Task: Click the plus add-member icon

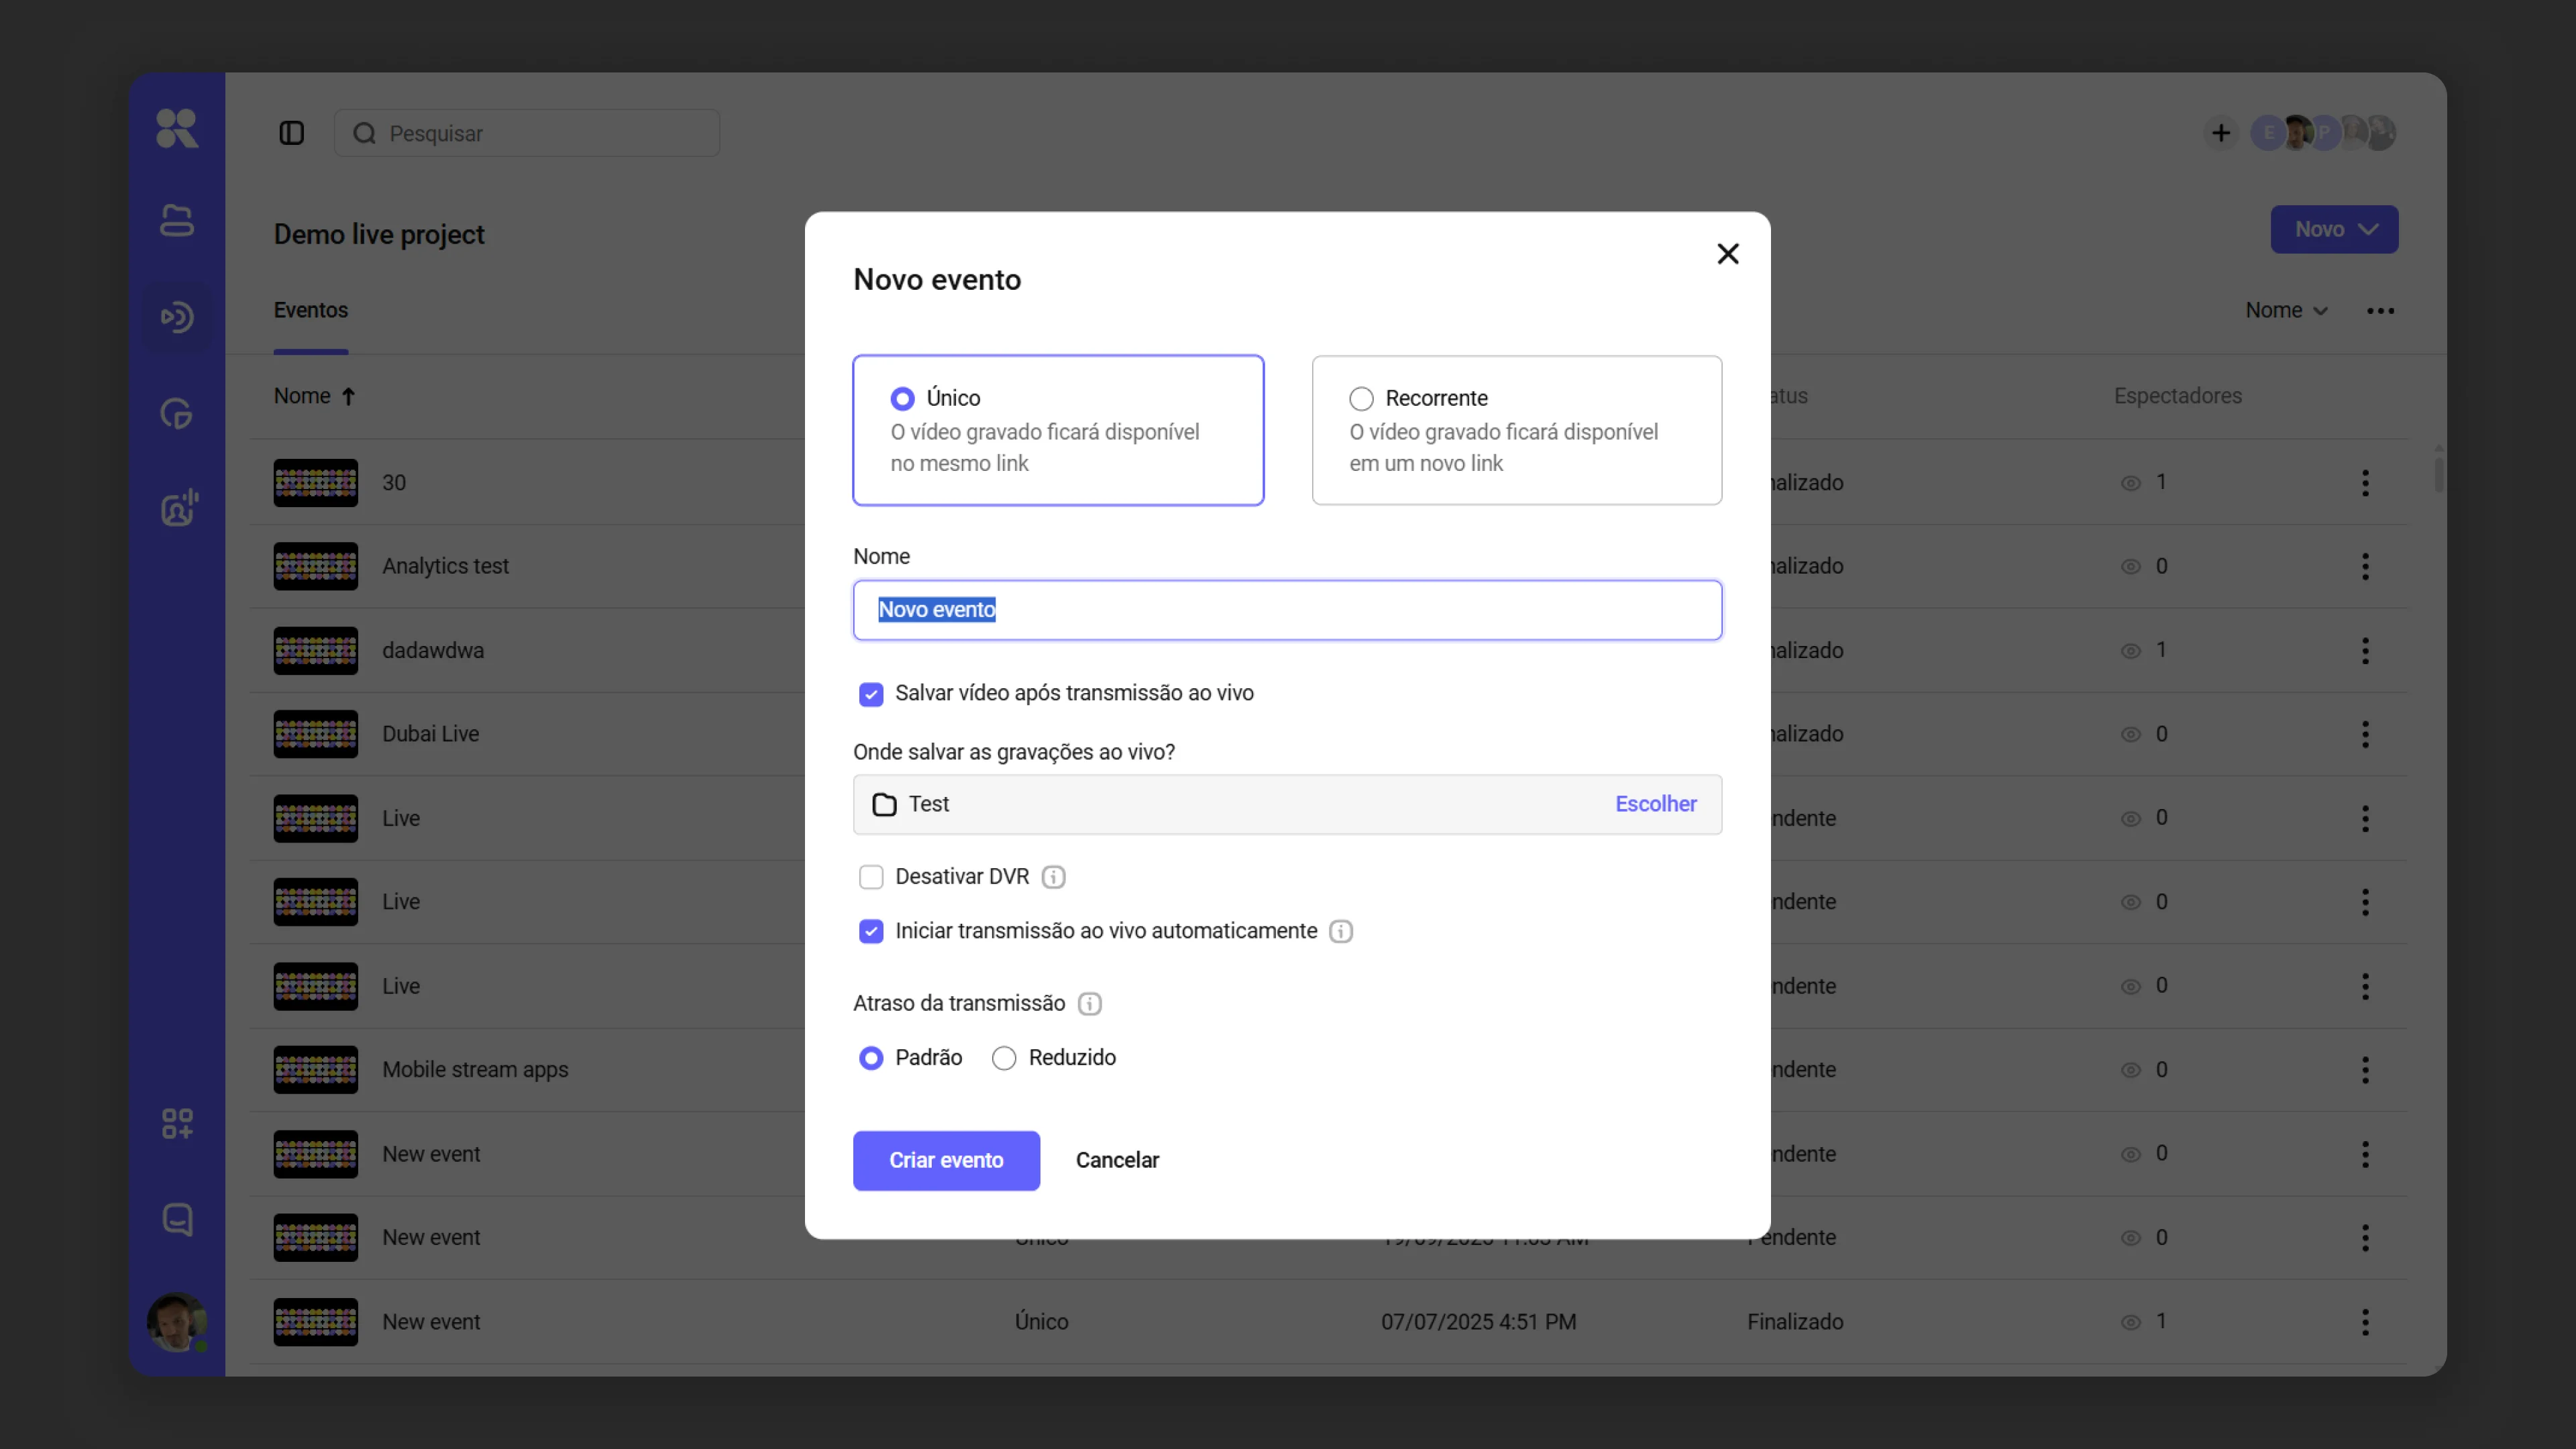Action: click(2220, 133)
